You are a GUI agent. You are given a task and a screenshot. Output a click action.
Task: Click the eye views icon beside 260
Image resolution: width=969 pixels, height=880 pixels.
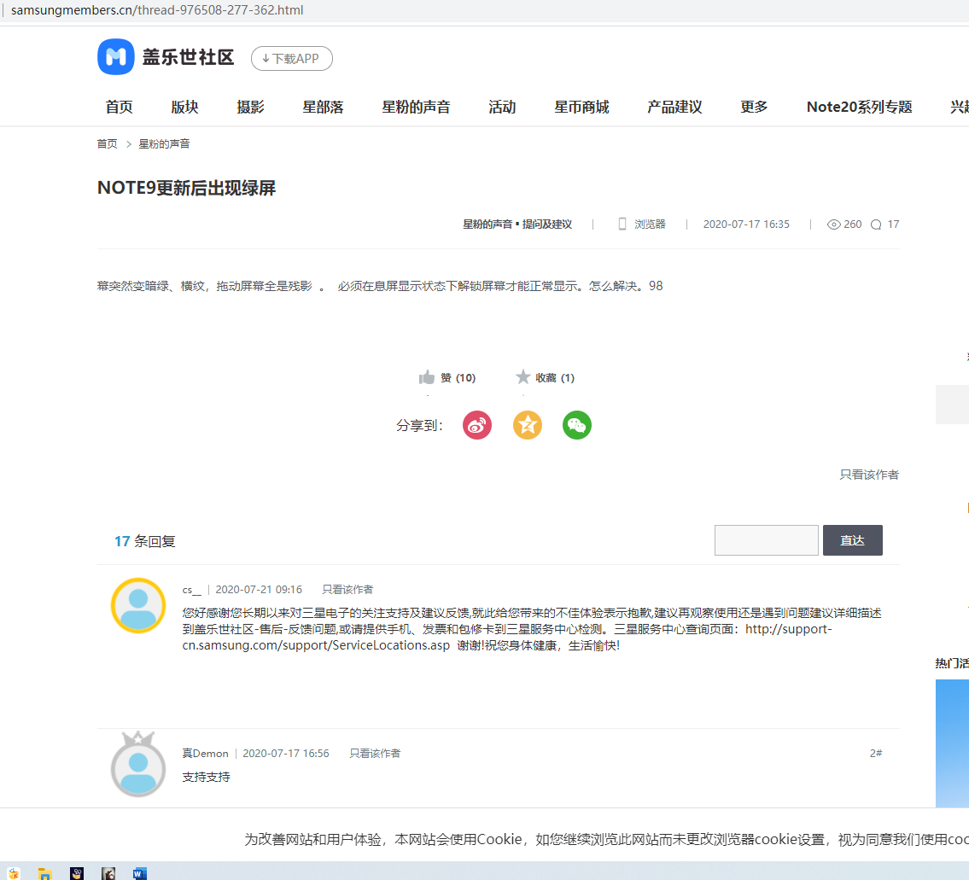coord(833,224)
